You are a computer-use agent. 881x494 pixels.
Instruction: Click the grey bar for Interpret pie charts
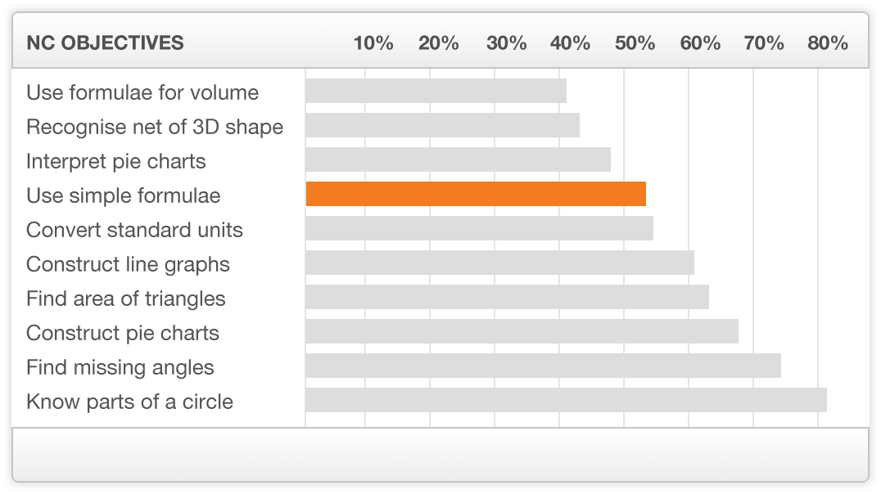pos(458,159)
